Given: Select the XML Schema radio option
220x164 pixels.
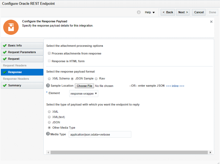Looking at the screenshot, I should (49, 79).
